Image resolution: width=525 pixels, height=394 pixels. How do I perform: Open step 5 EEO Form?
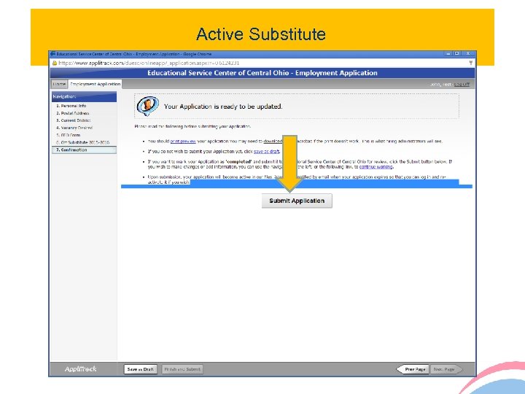pyautogui.click(x=69, y=135)
